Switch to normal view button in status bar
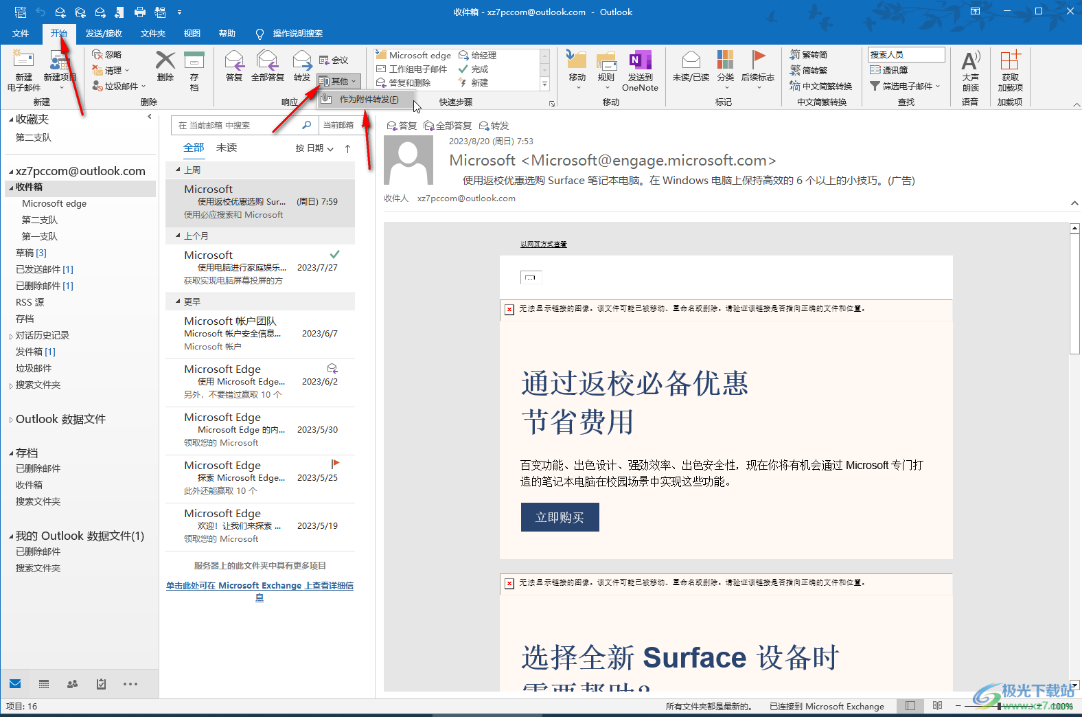 click(x=910, y=705)
